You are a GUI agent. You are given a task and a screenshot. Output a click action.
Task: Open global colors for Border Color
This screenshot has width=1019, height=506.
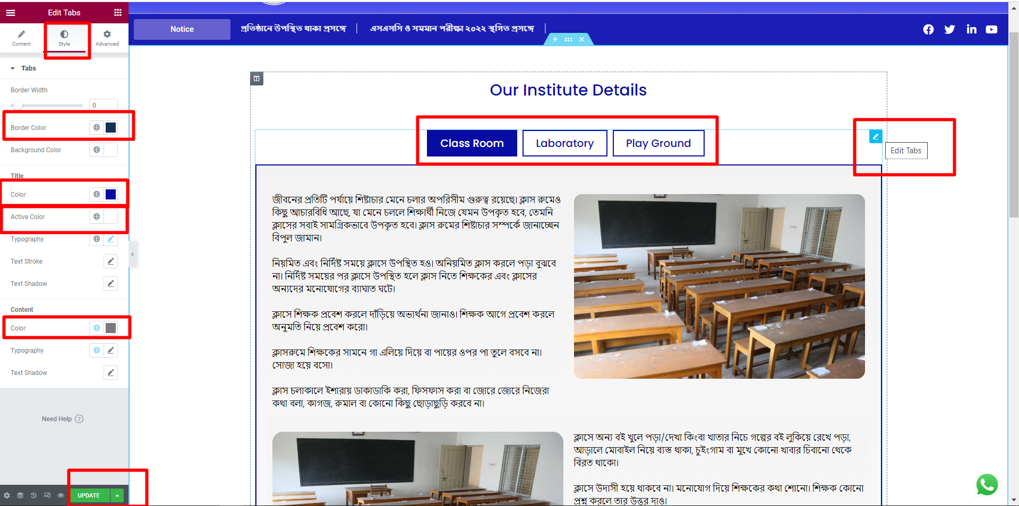click(97, 127)
